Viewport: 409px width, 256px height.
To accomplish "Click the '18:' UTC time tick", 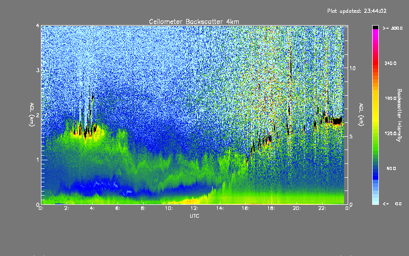I will [271, 208].
